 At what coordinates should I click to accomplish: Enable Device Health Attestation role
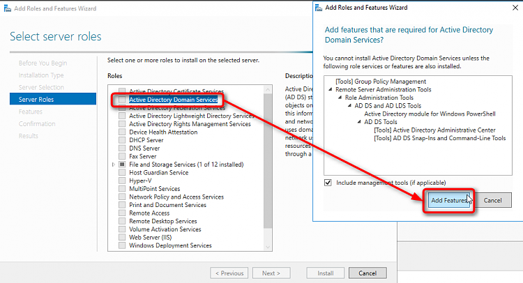pyautogui.click(x=122, y=132)
